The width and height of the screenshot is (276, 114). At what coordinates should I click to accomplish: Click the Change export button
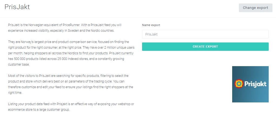tap(256, 8)
